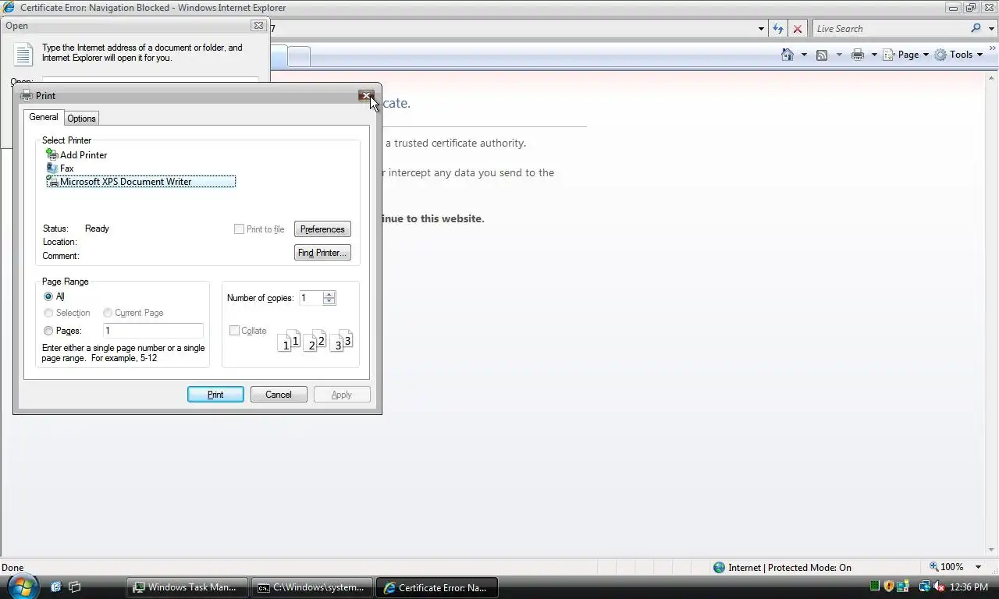
Task: Click the Apply button
Action: click(342, 395)
